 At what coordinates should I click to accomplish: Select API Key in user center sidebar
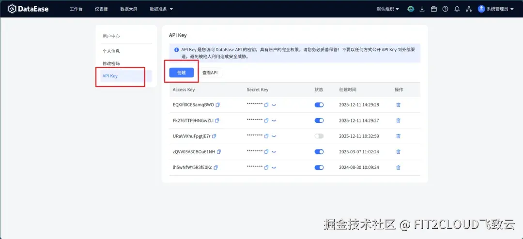[126, 76]
